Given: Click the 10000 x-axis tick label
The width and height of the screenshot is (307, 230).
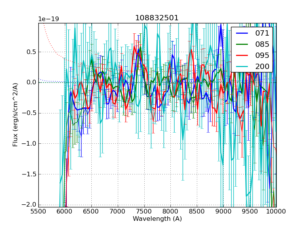Looking at the screenshot, I should [x=276, y=211].
